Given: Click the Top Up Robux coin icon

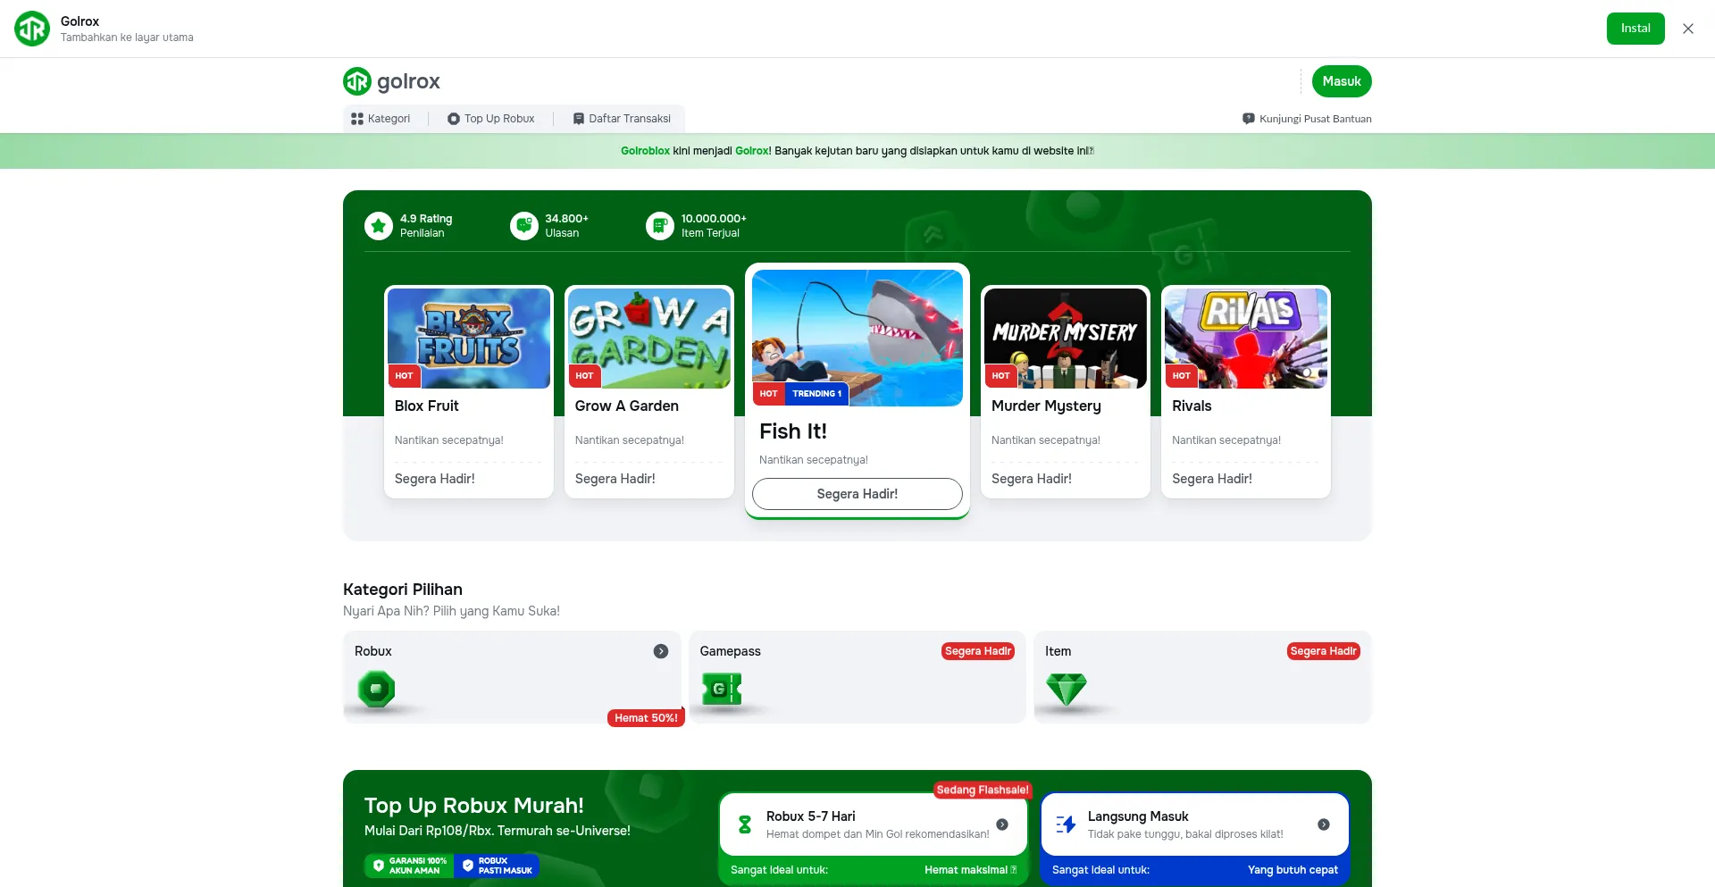Looking at the screenshot, I should [x=454, y=119].
